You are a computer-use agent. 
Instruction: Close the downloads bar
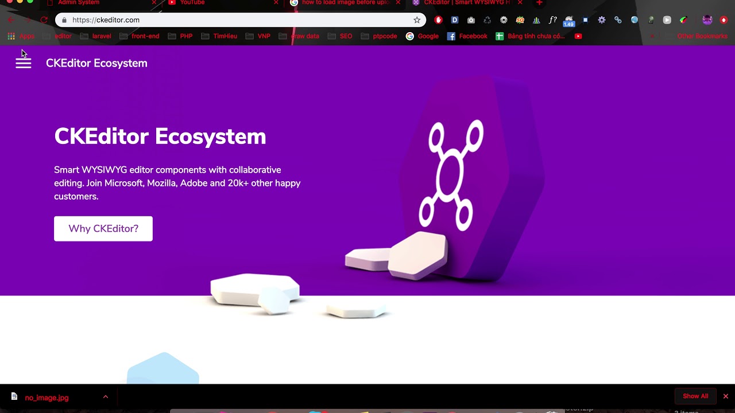click(x=726, y=396)
